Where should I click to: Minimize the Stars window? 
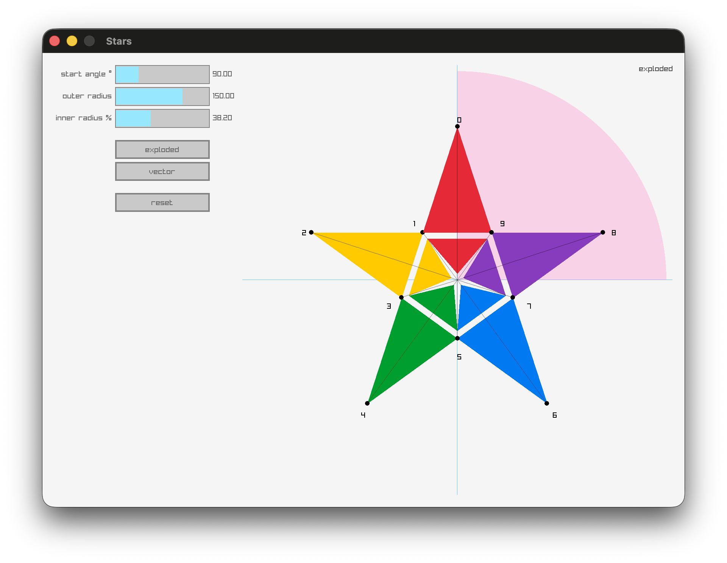[x=72, y=41]
